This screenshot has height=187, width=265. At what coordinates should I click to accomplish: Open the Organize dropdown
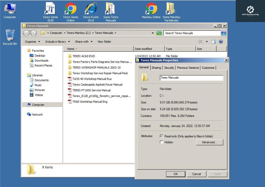click(32, 41)
